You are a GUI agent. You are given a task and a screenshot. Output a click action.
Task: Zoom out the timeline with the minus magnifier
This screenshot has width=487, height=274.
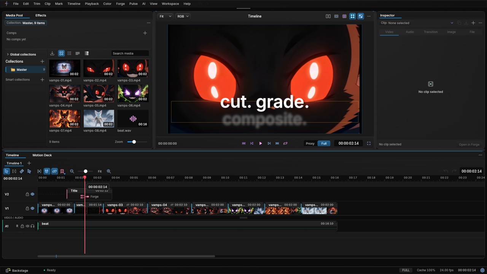pyautogui.click(x=72, y=171)
